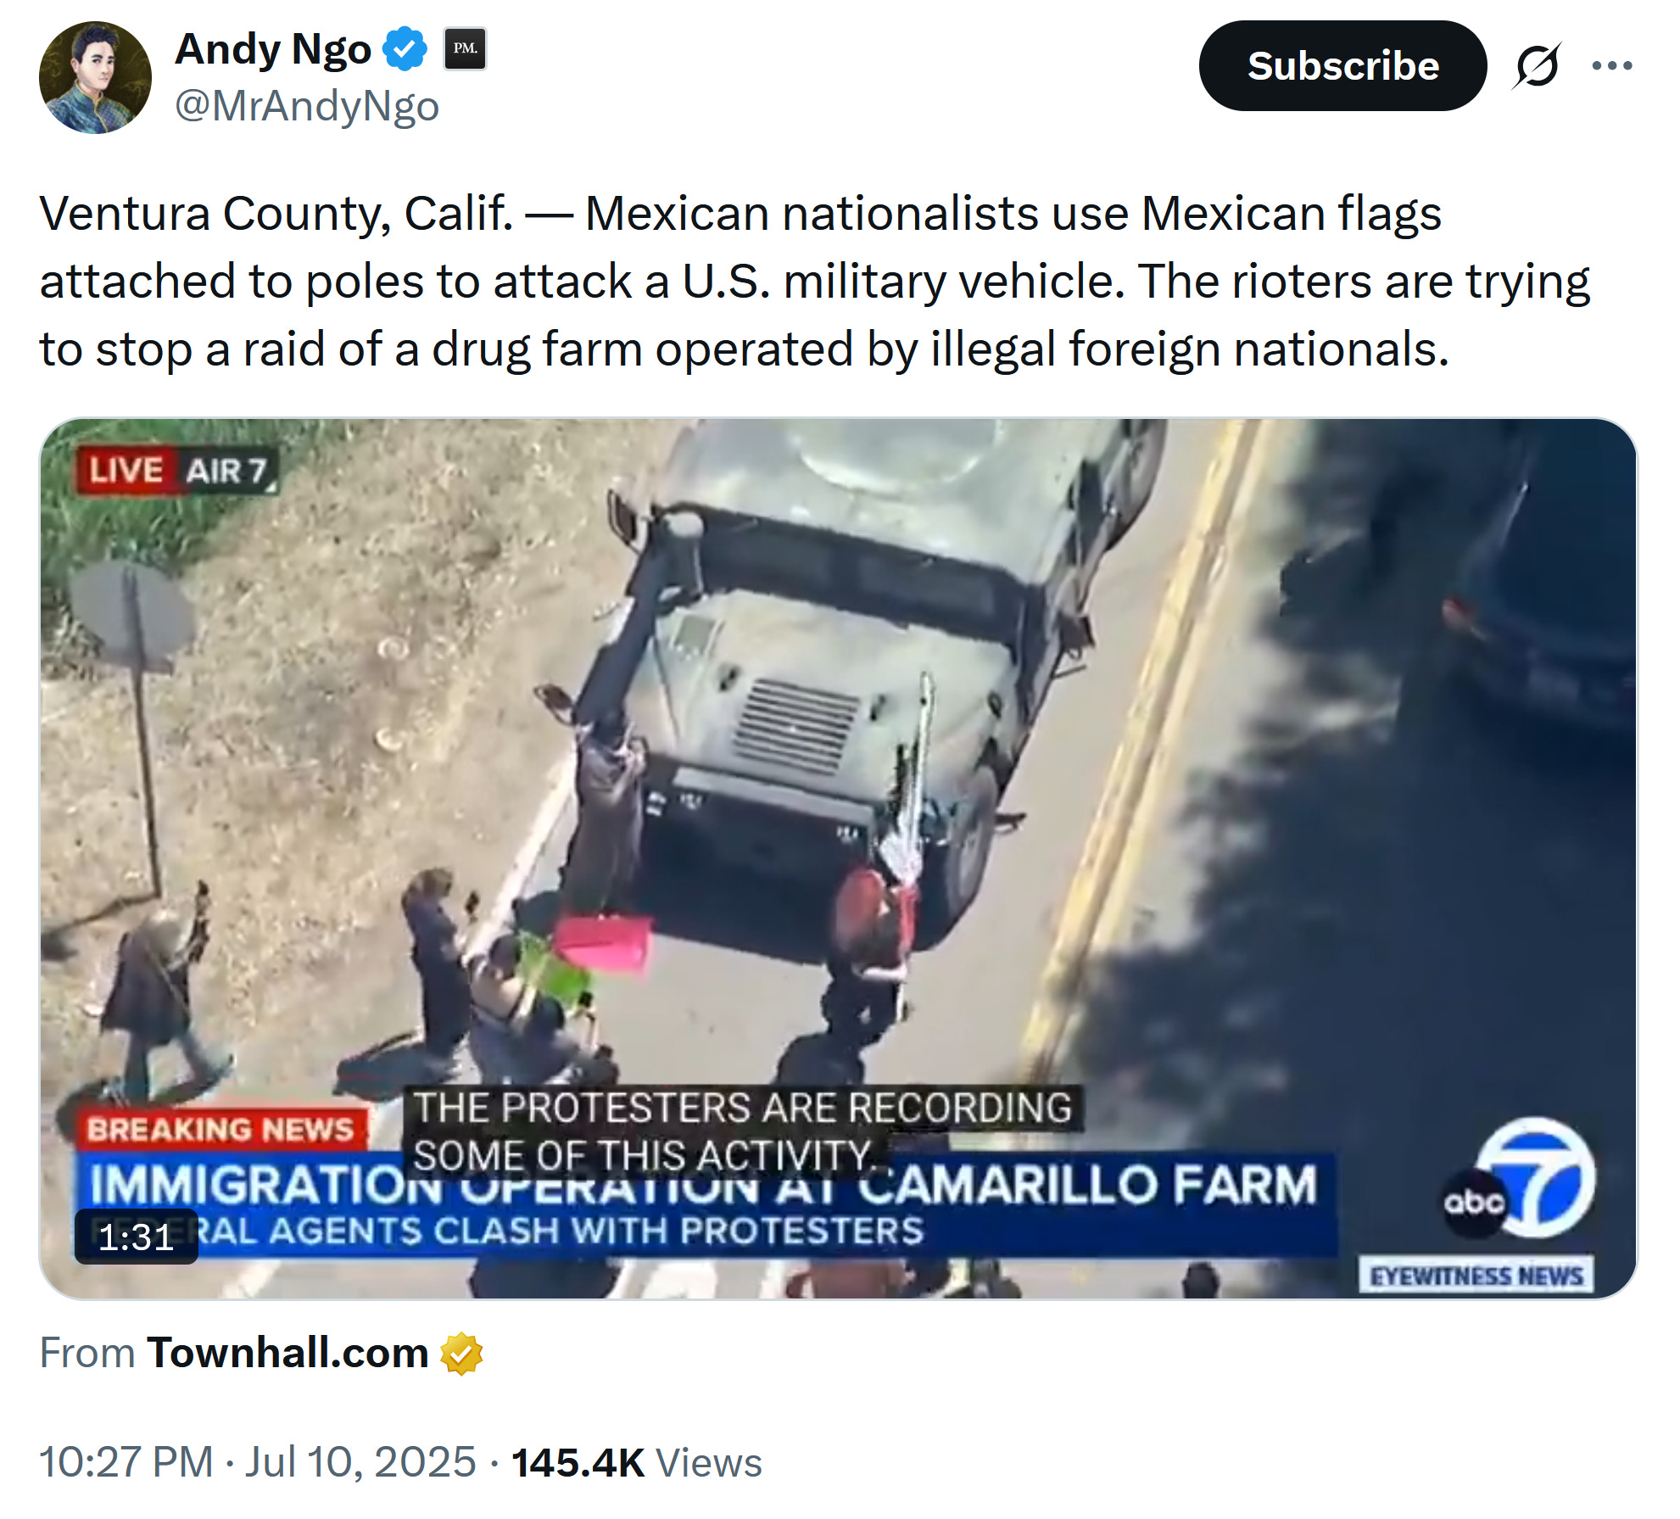Click the Subscribe button
This screenshot has height=1519, width=1680.
pyautogui.click(x=1342, y=65)
